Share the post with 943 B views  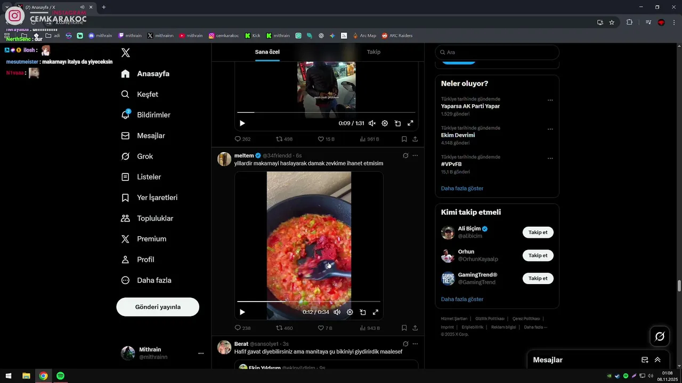point(415,328)
